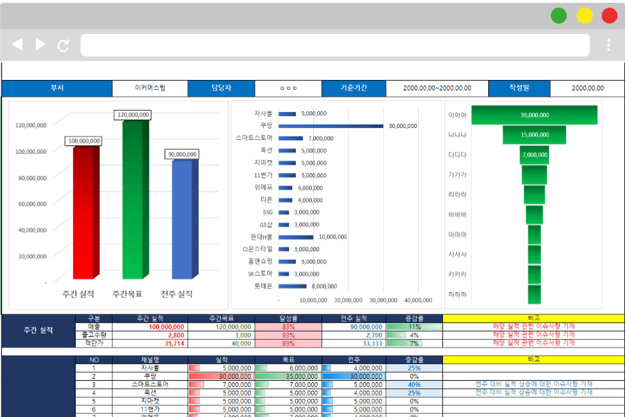
Task: Select the 부서 header cell
Action: click(57, 88)
